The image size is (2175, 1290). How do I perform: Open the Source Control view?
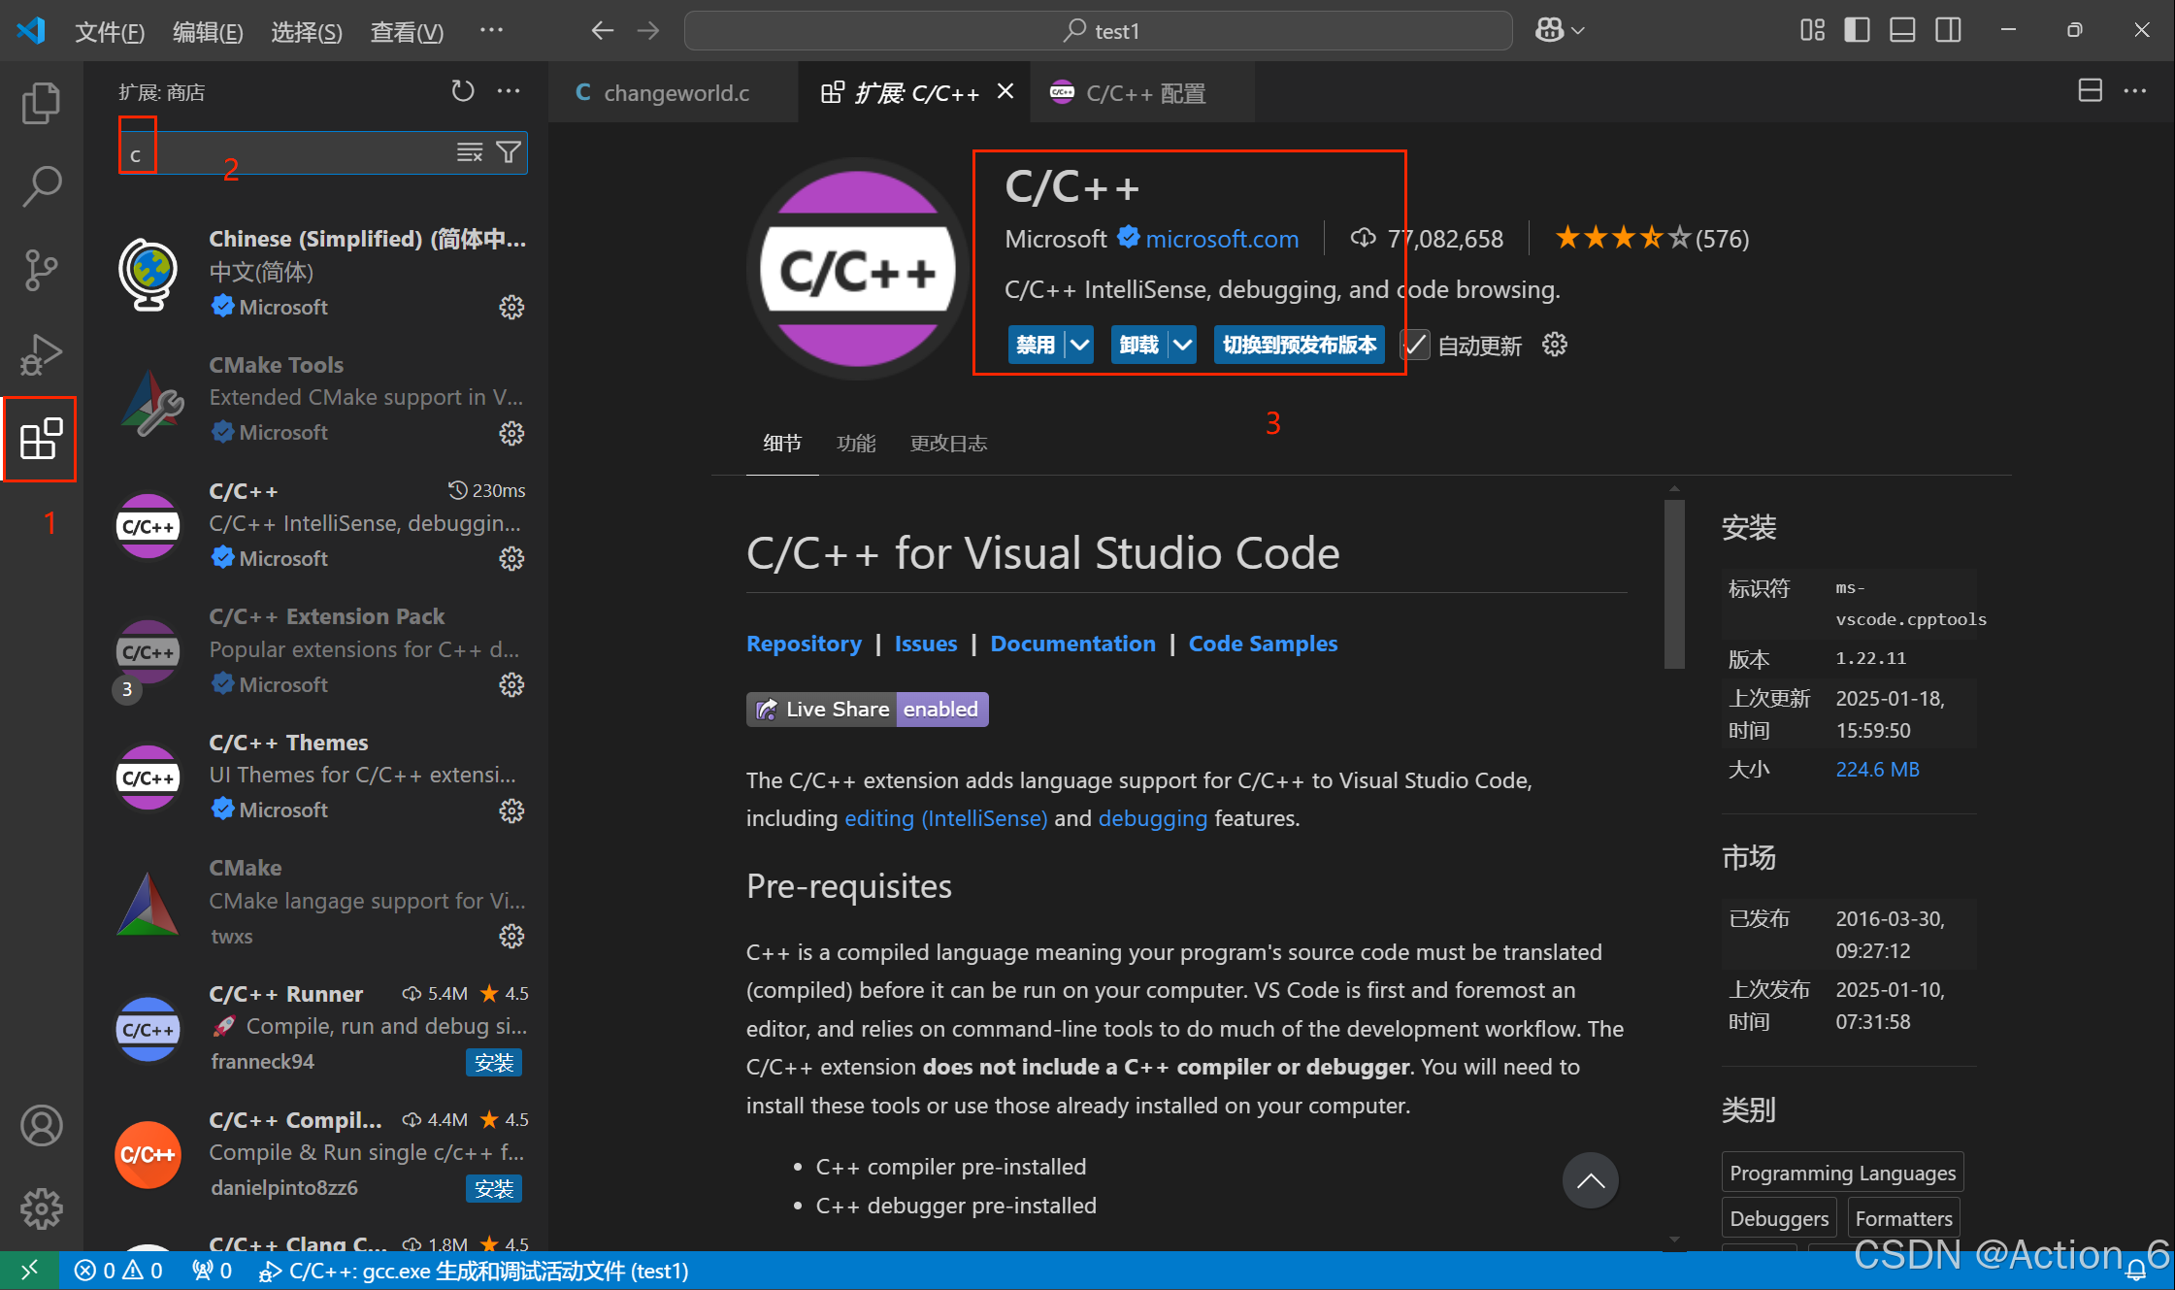[41, 270]
